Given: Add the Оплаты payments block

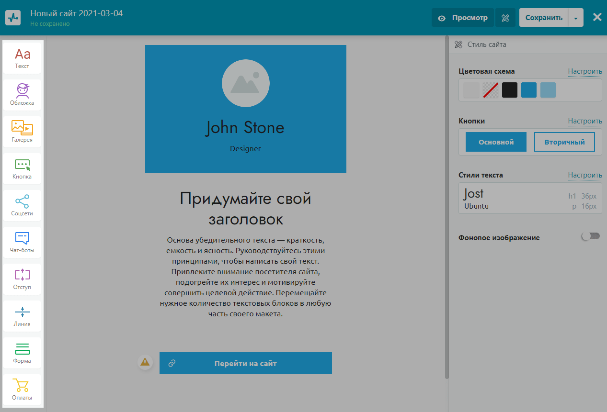Looking at the screenshot, I should [22, 390].
